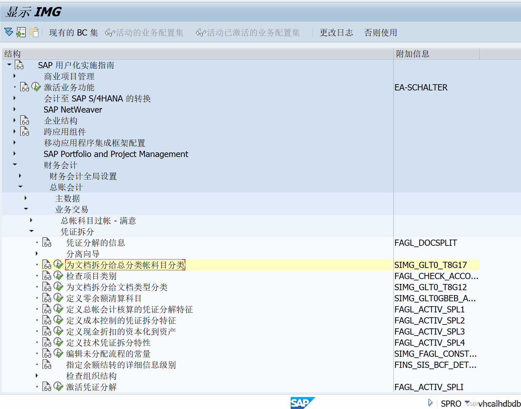
Task: Expand 检查组织结构 node
Action: 37,376
